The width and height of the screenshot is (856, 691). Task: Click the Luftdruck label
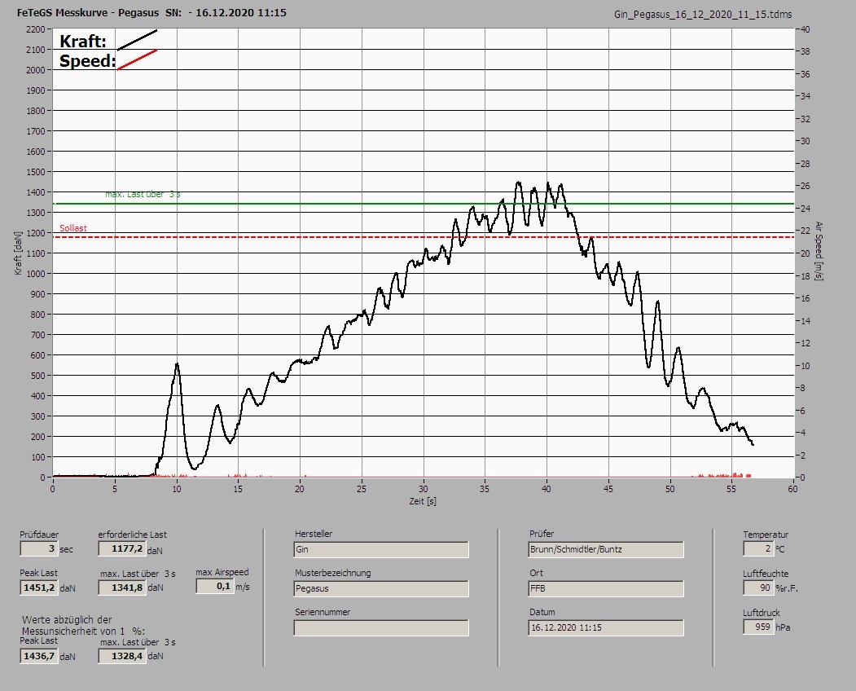click(762, 613)
